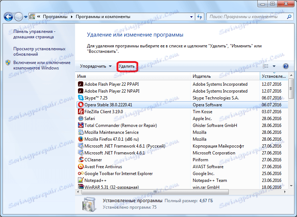Click the Adobe Flash Player 22 NPAPI icon
297x217 pixels.
click(x=81, y=91)
